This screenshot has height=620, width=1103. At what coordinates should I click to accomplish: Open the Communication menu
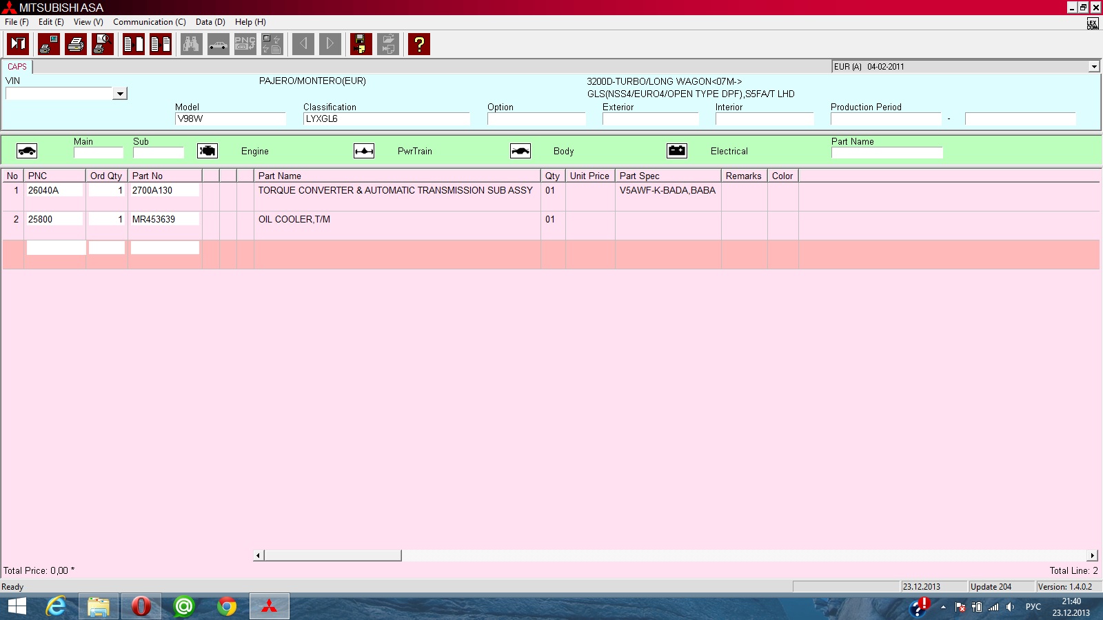coord(149,22)
